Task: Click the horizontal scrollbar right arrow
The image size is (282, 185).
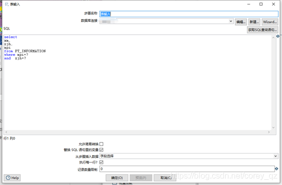Action: click(269, 132)
